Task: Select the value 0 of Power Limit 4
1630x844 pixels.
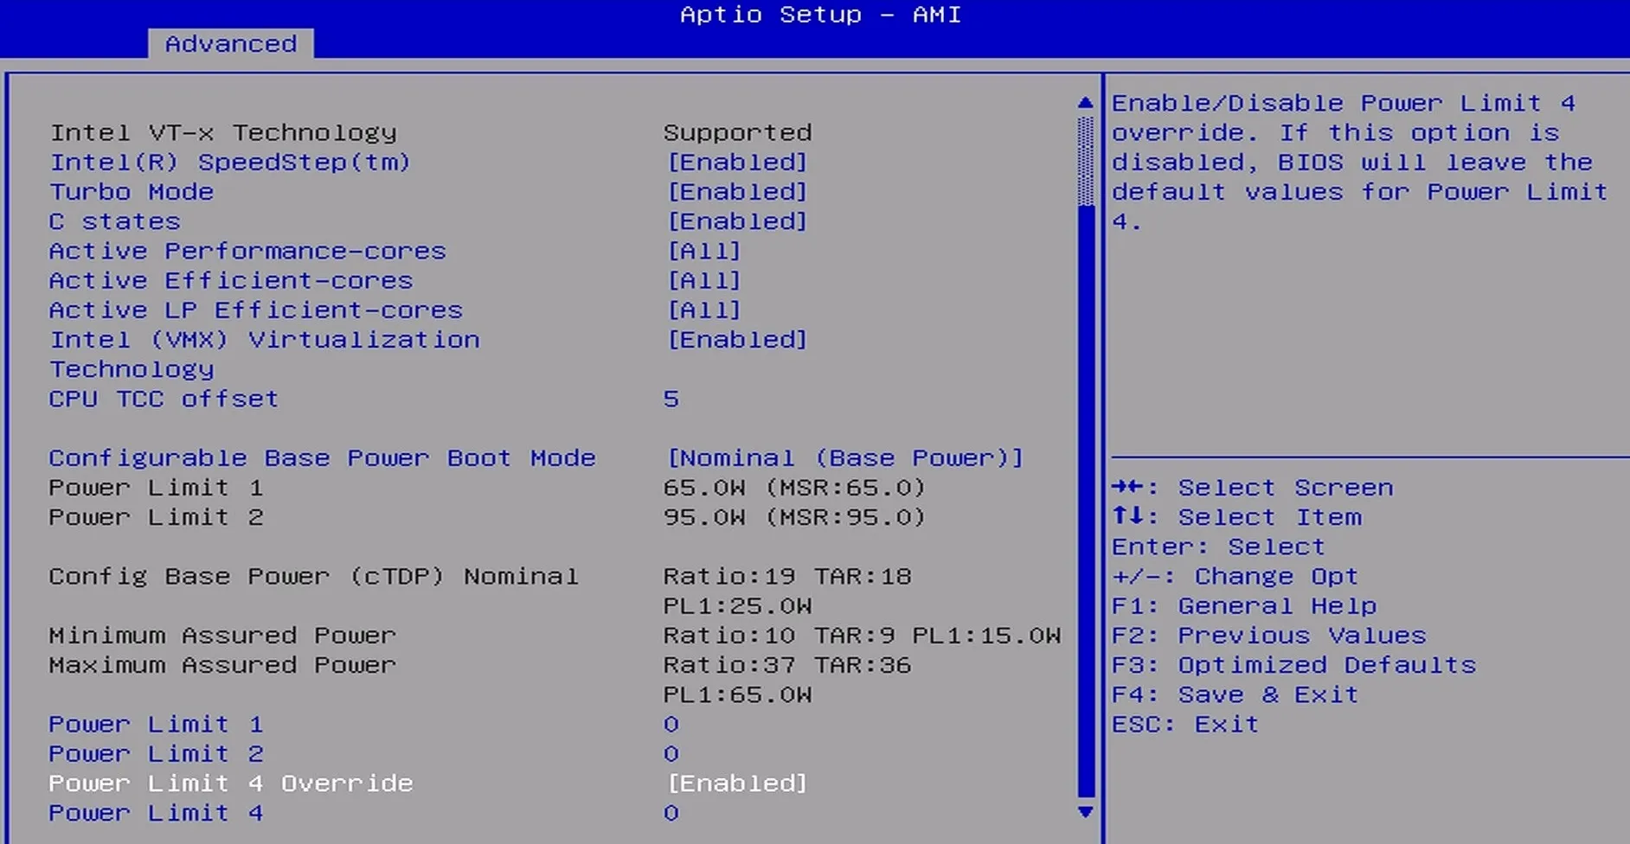Action: (671, 813)
